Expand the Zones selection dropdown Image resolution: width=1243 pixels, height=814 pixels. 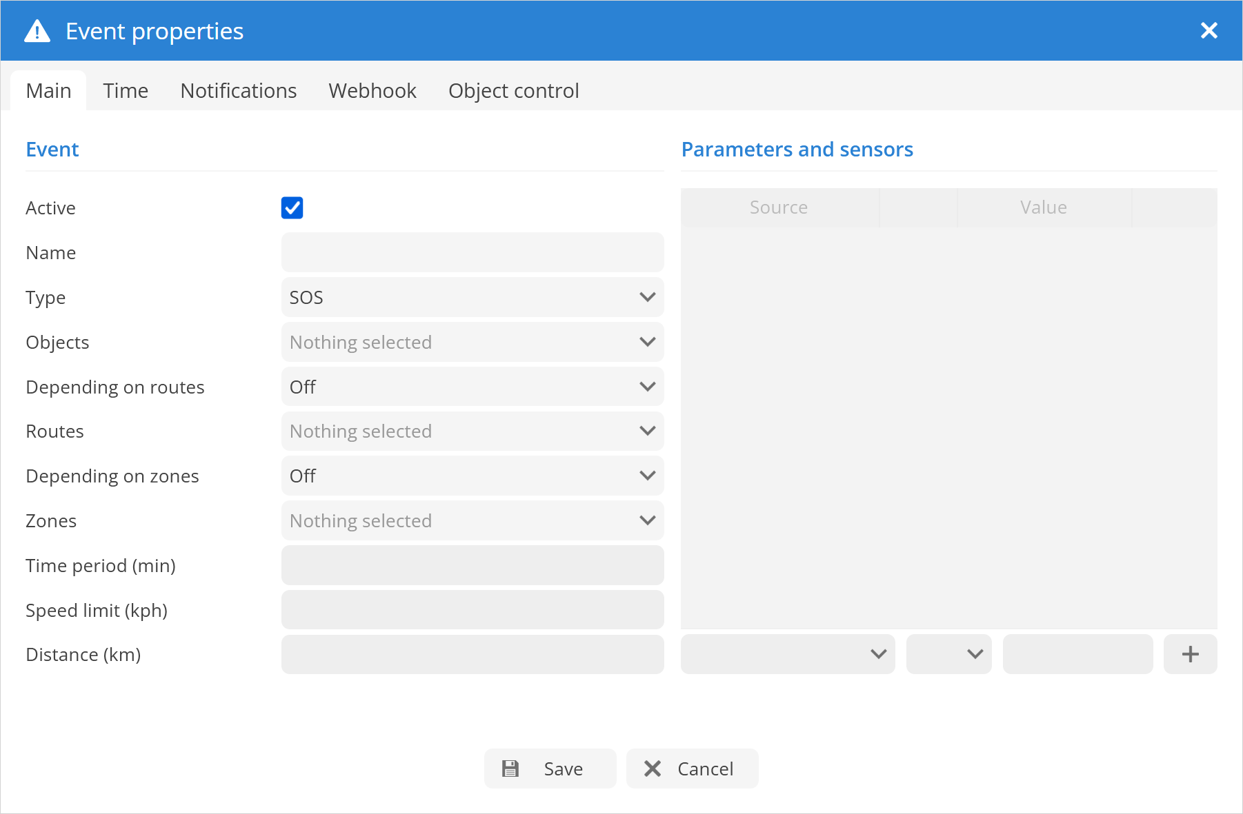[472, 521]
